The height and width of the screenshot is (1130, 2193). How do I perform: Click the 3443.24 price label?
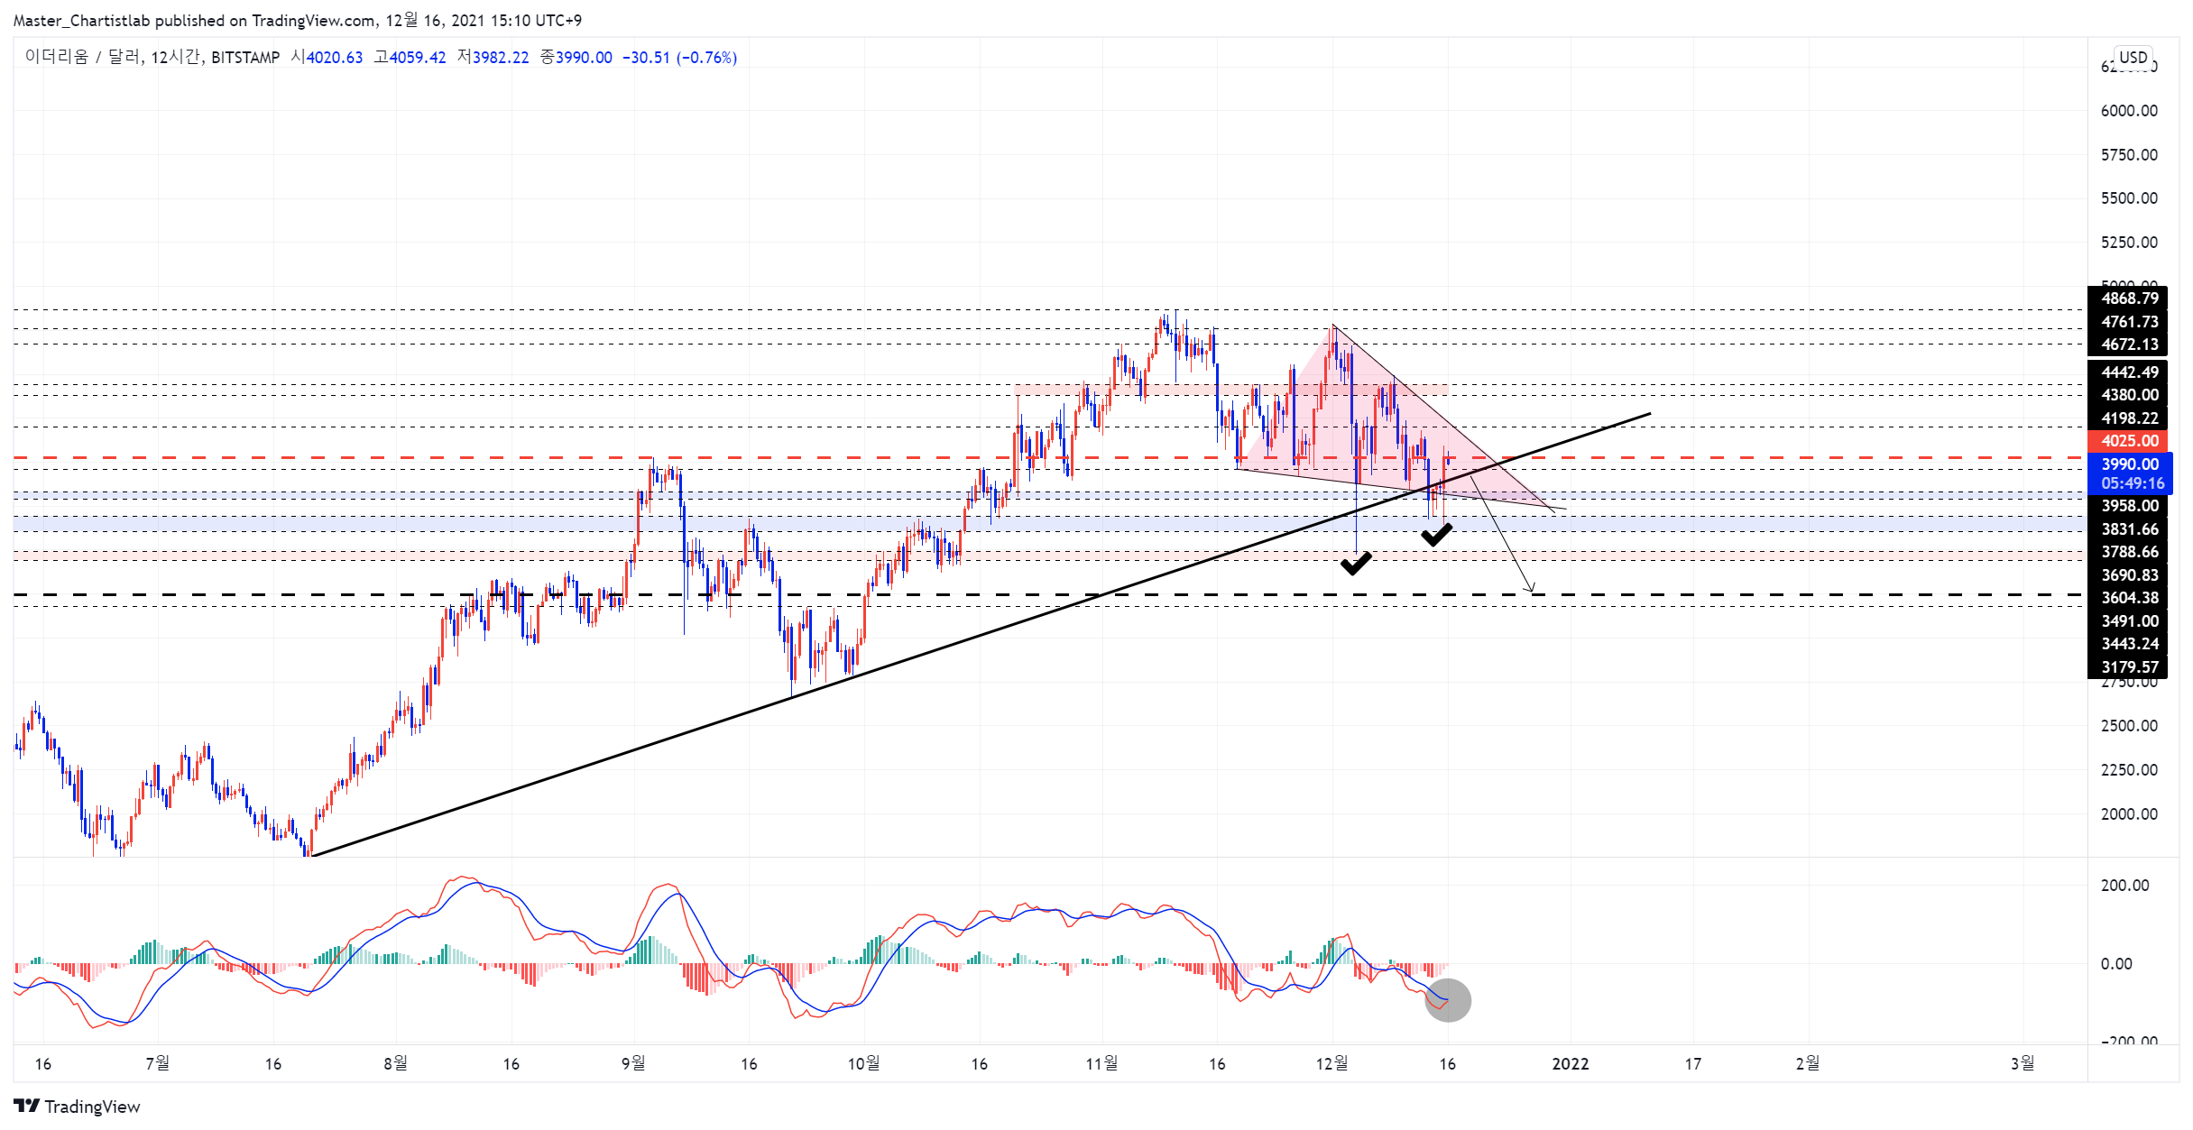[2129, 644]
